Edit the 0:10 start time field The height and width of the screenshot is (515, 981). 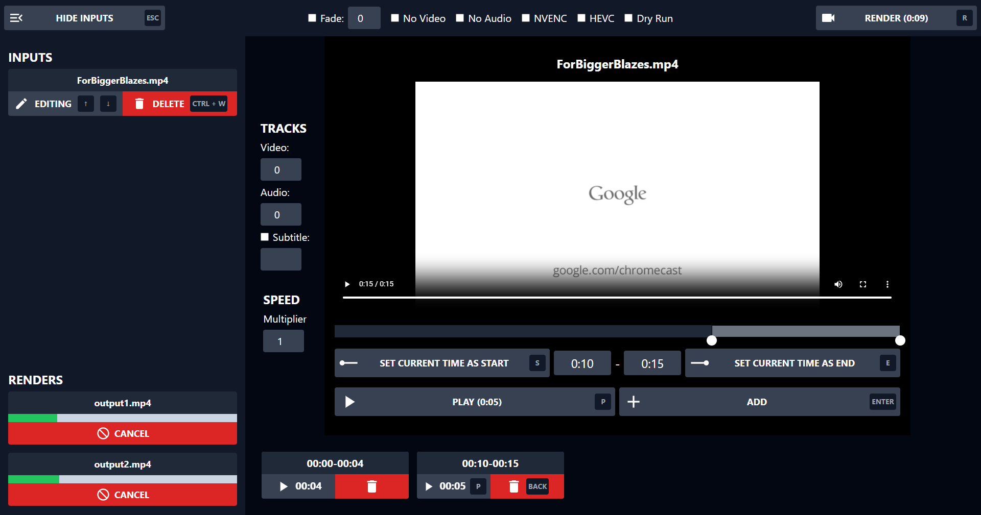click(x=582, y=363)
